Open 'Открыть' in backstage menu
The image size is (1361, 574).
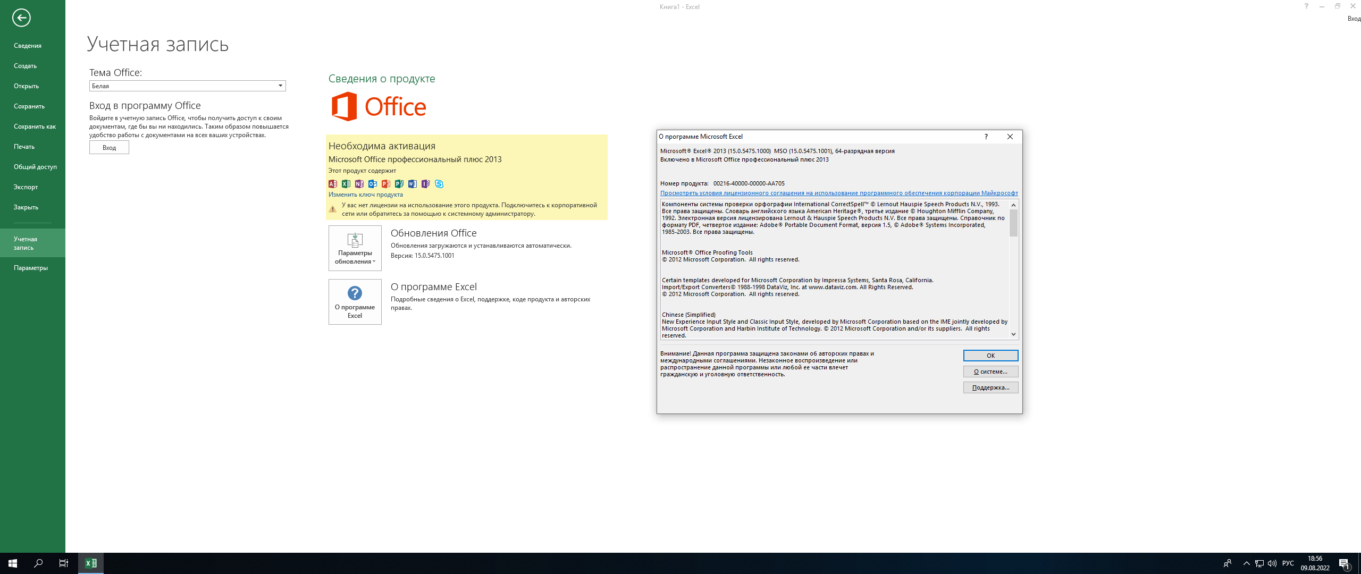pos(32,86)
